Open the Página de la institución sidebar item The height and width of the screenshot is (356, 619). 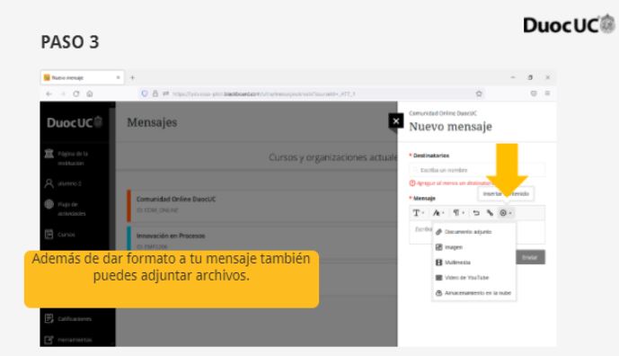66,158
